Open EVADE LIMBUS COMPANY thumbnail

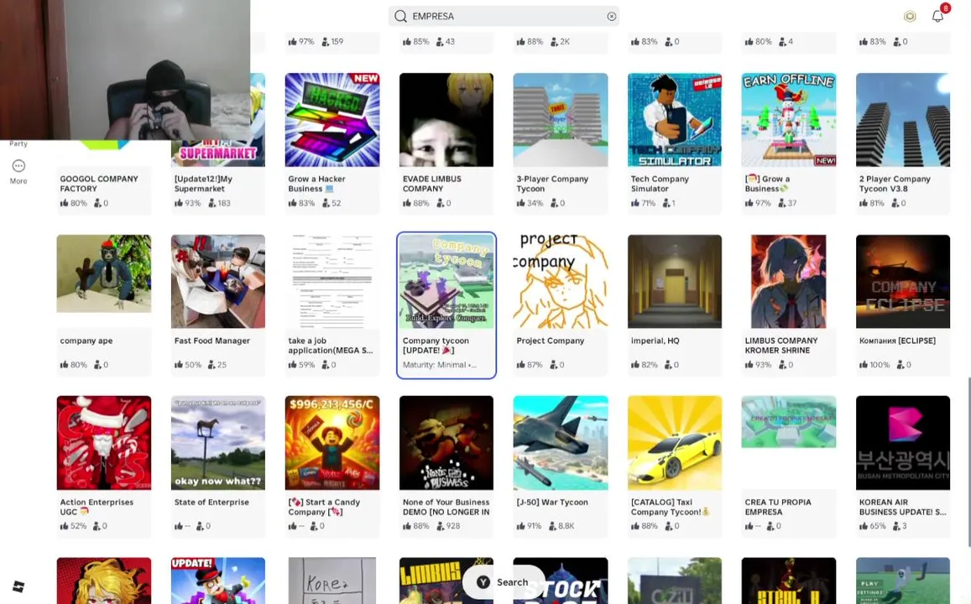pos(446,120)
